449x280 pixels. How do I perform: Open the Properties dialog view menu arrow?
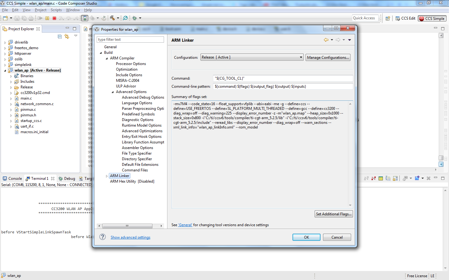click(x=350, y=40)
